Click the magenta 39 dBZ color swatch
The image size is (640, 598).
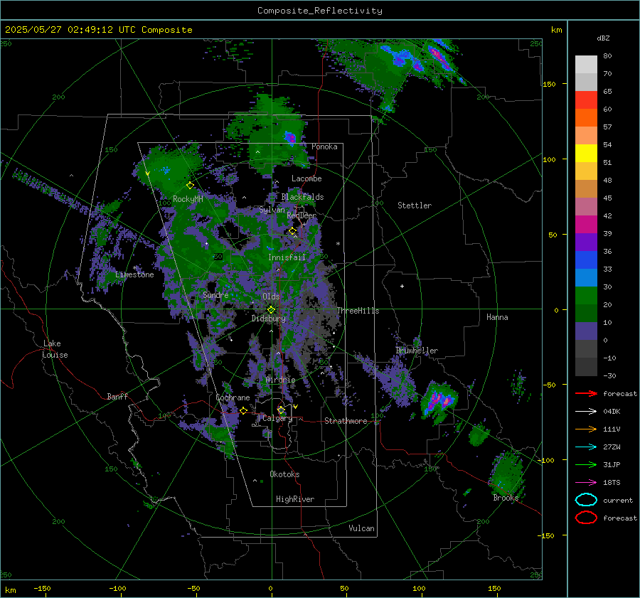tap(586, 225)
